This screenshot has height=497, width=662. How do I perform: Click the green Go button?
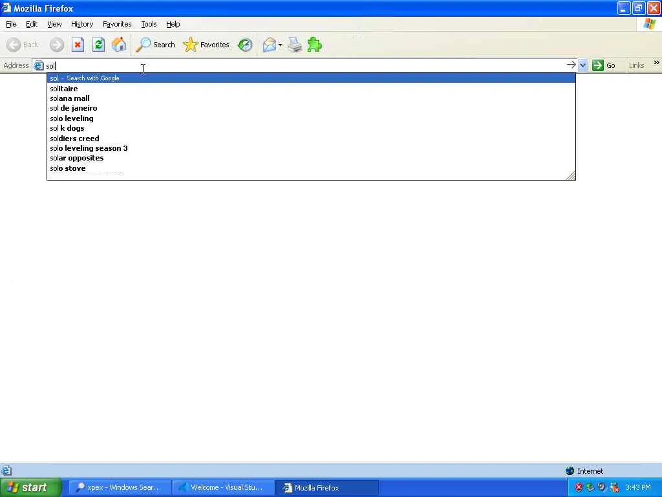point(604,65)
